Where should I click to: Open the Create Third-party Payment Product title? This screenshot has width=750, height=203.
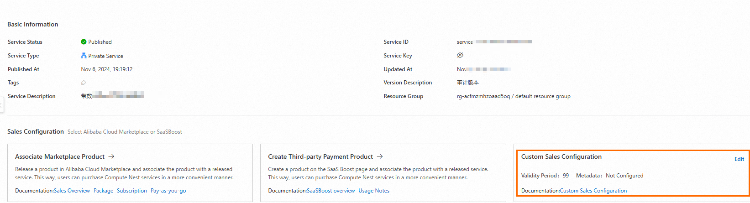pyautogui.click(x=320, y=156)
